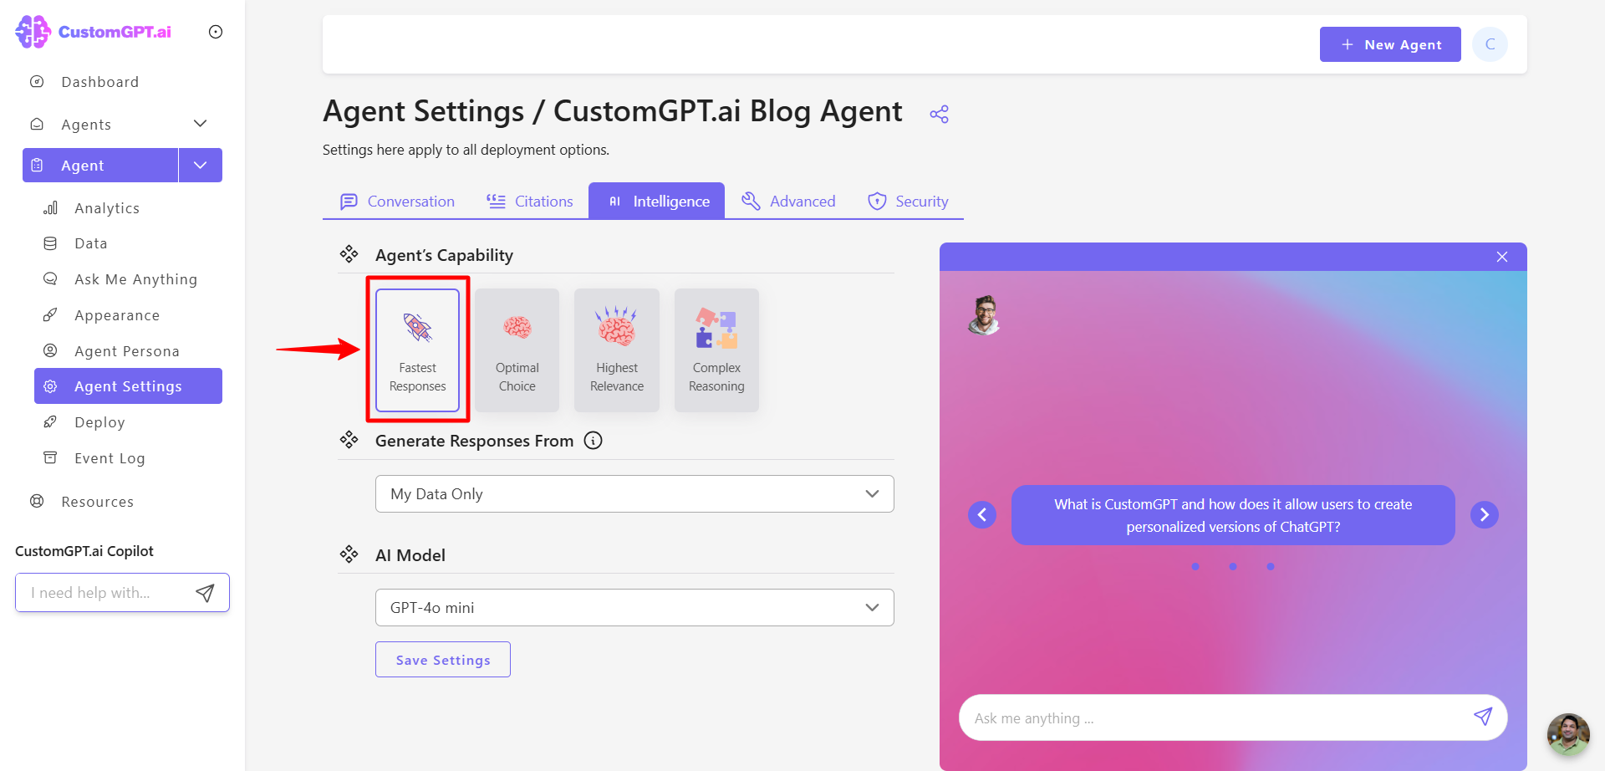Click the Appearance rocket icon
Screen dimensions: 1605x771
50,315
